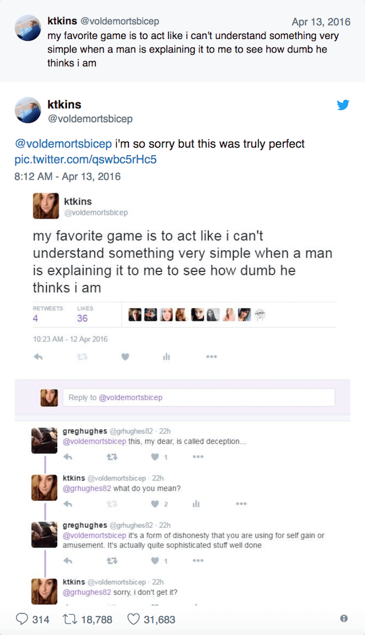Toggle the heart under the quoted 12 Apr tweet
Image resolution: width=365 pixels, height=635 pixels.
125,357
